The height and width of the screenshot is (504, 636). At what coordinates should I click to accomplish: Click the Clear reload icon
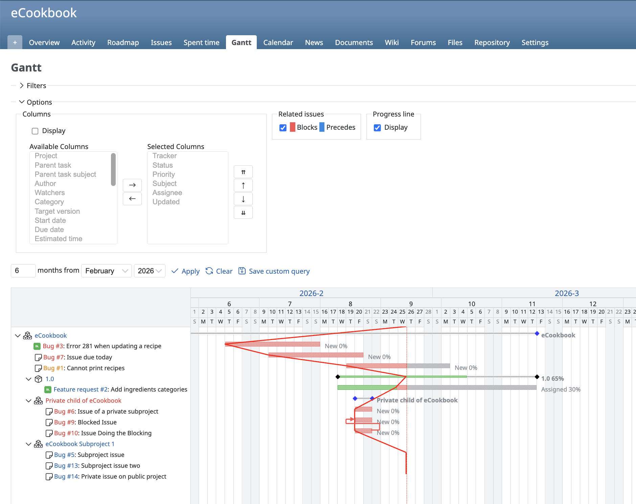click(x=209, y=271)
